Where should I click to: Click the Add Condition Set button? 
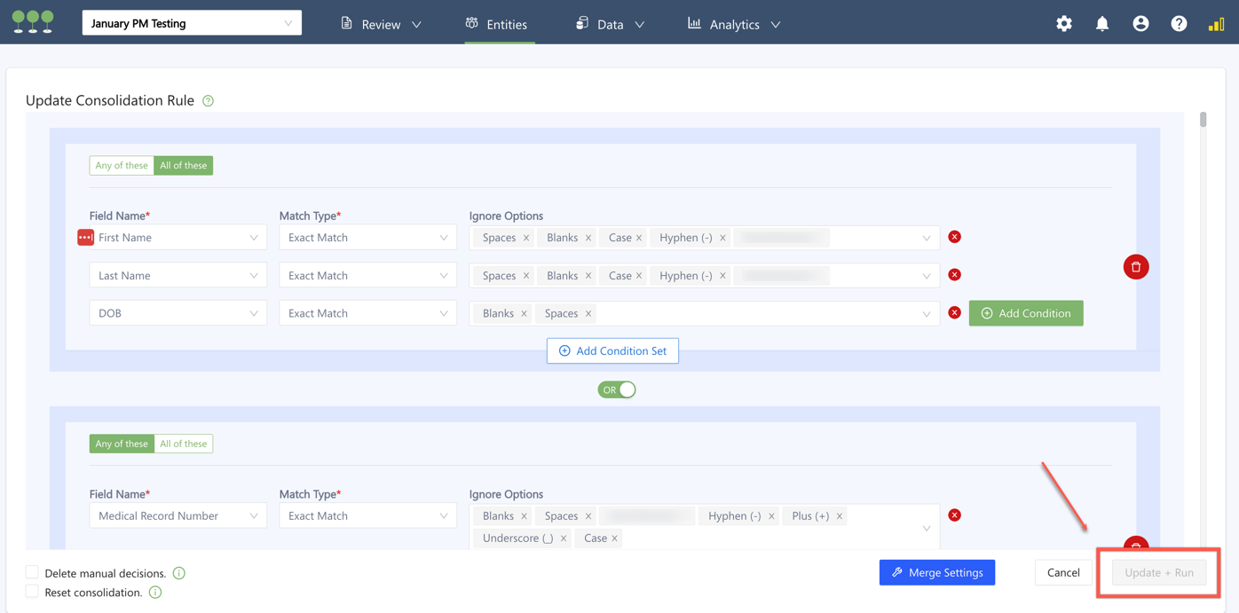[612, 350]
